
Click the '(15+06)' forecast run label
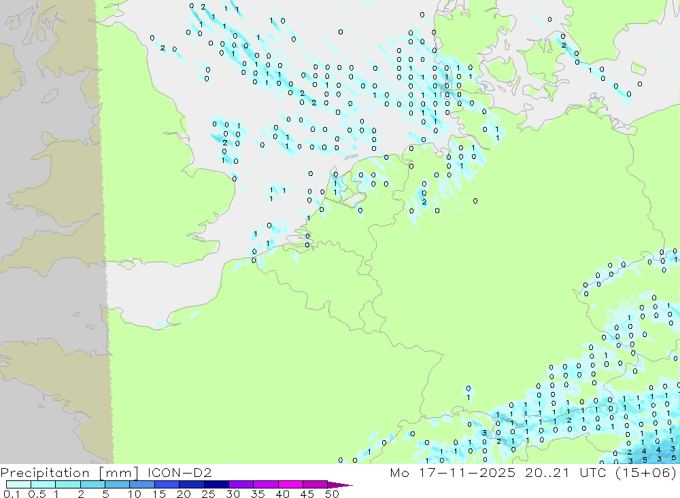coord(646,472)
